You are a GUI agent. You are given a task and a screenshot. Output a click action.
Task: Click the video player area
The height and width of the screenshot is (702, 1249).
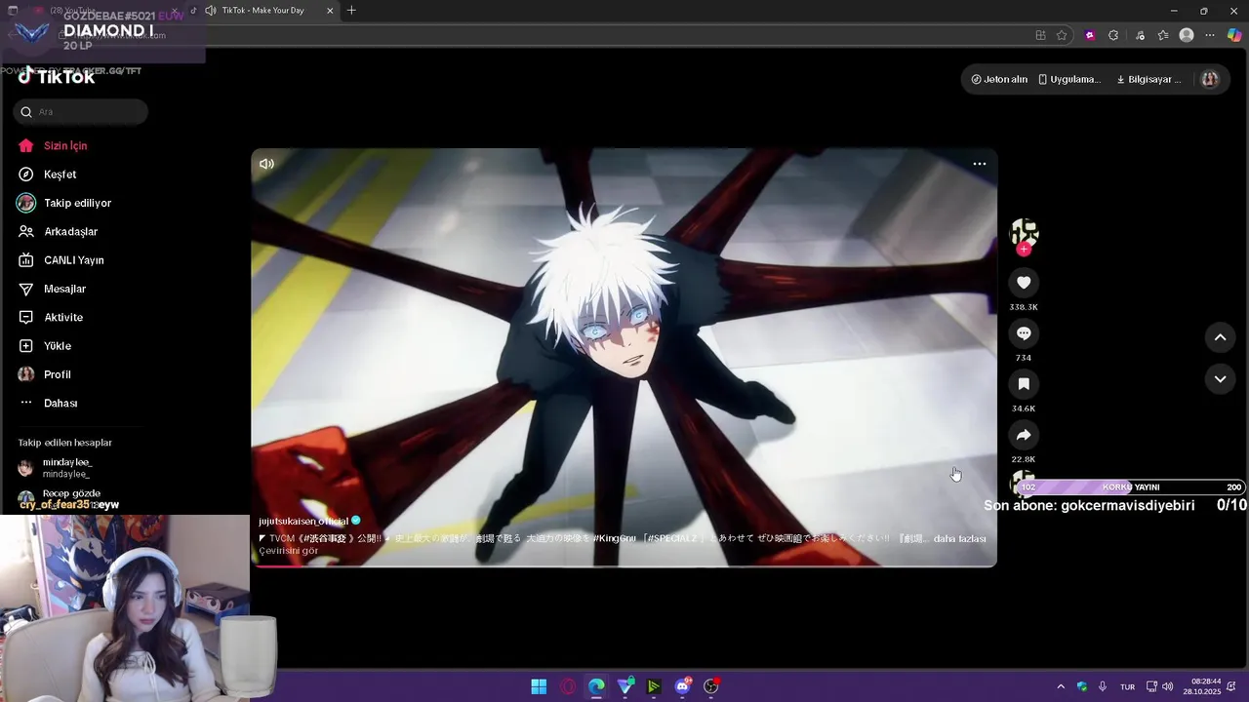pyautogui.click(x=624, y=357)
